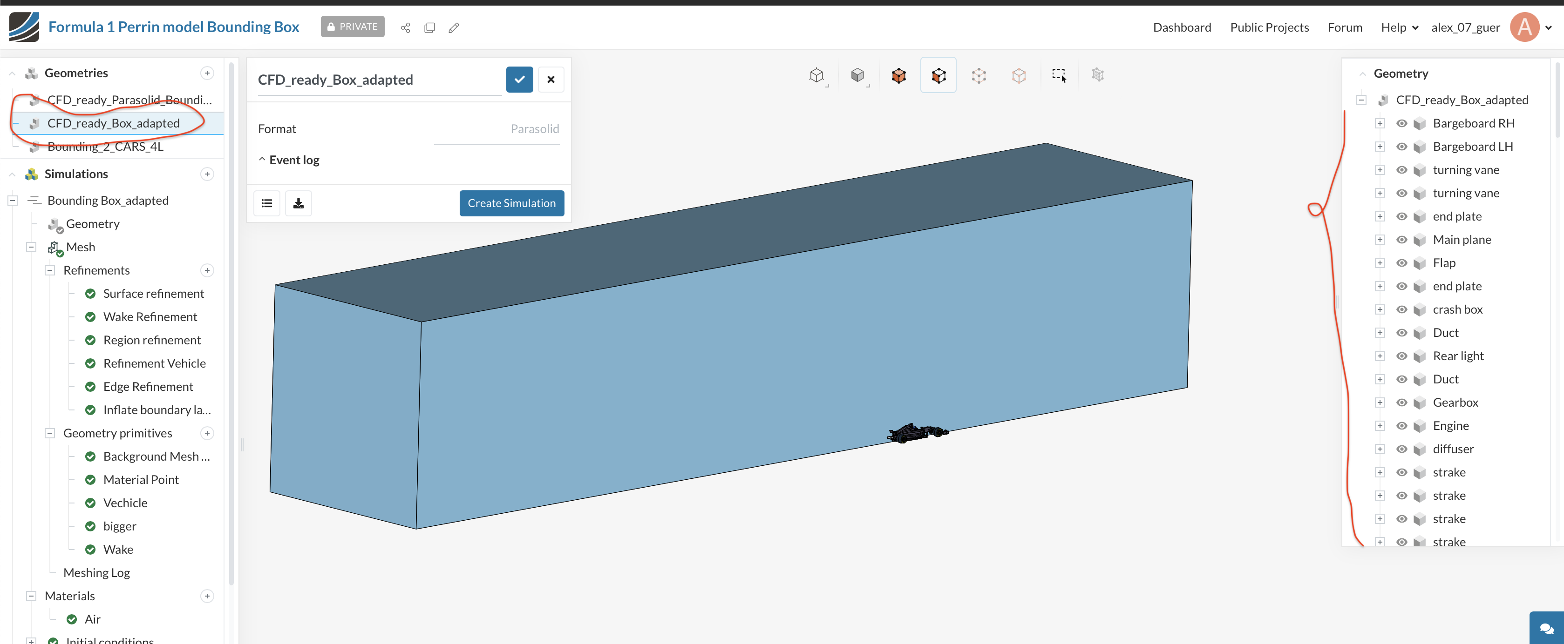Click the edit project pencil icon
The width and height of the screenshot is (1564, 644).
[454, 27]
